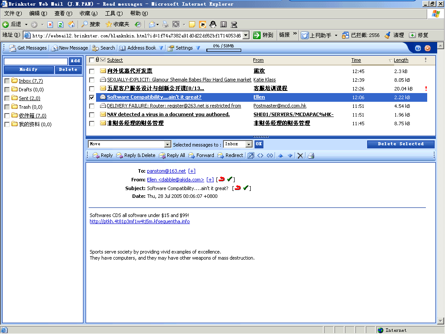Check the DELIVERY FAILURE message checkbox

coord(92,106)
